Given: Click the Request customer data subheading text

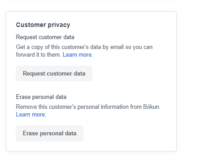Looking at the screenshot, I should tap(45, 37).
